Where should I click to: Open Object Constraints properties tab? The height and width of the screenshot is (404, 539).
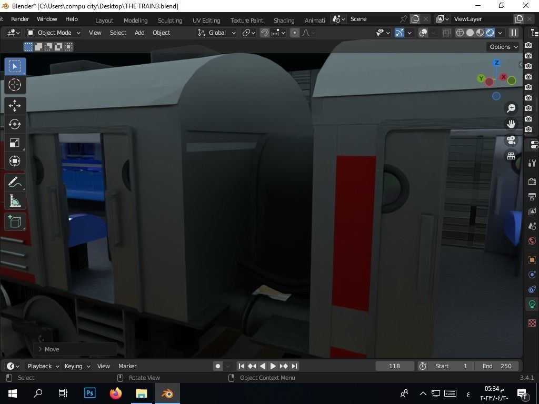pos(532,289)
